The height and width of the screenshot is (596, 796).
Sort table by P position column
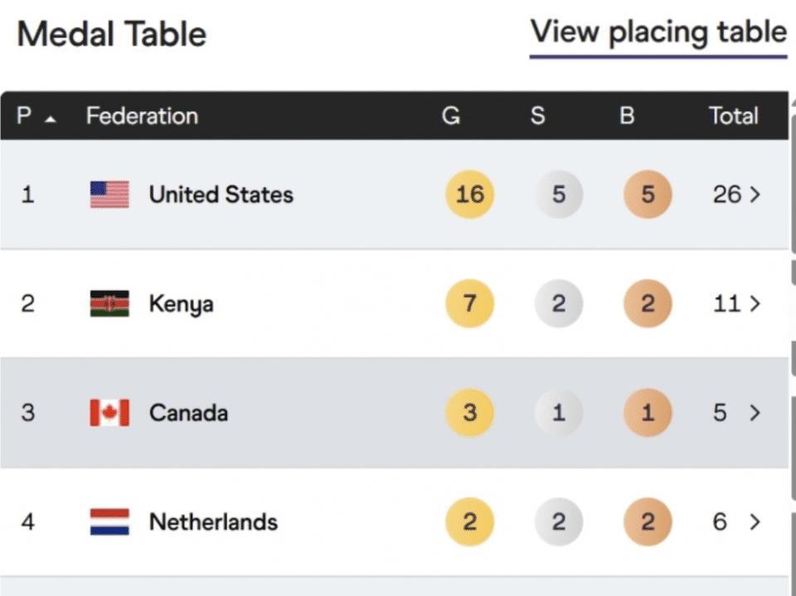point(35,116)
